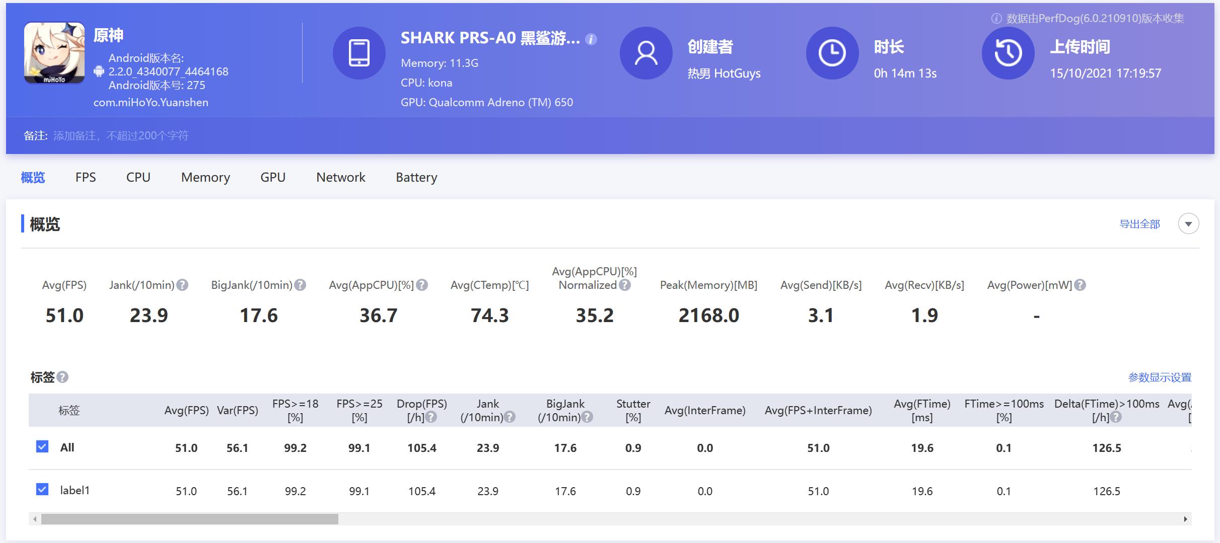The width and height of the screenshot is (1220, 543).
Task: Click the horizontal scrollbar thumb under the table
Action: [x=189, y=519]
